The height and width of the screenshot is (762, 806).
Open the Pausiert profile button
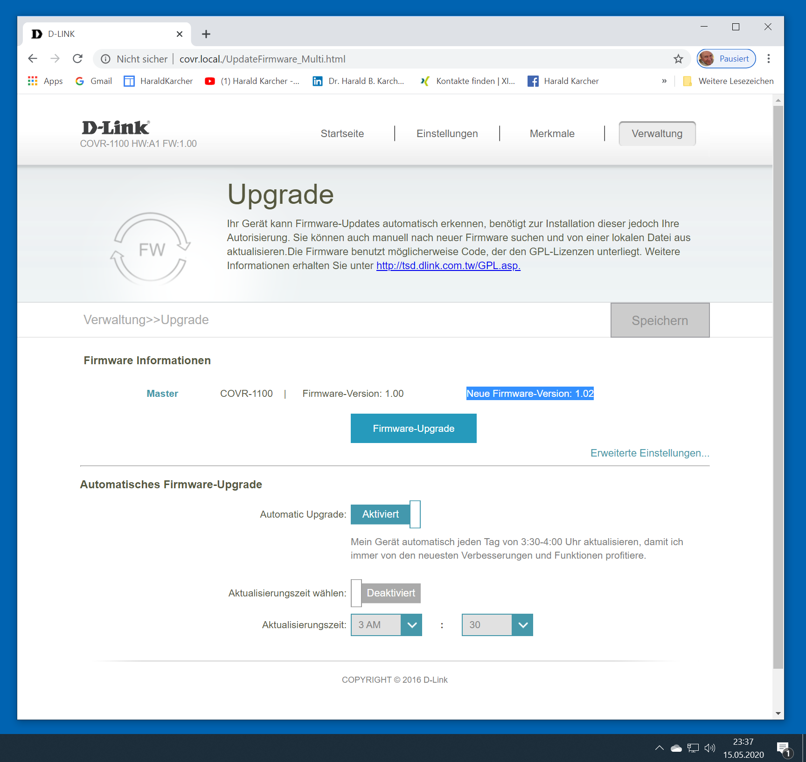tap(726, 59)
